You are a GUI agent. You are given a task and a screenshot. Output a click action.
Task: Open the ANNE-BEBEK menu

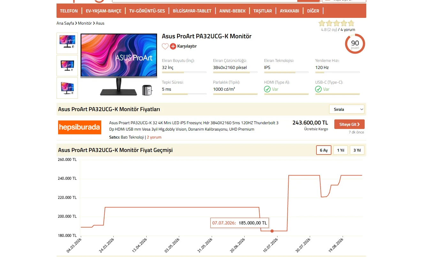pyautogui.click(x=232, y=11)
